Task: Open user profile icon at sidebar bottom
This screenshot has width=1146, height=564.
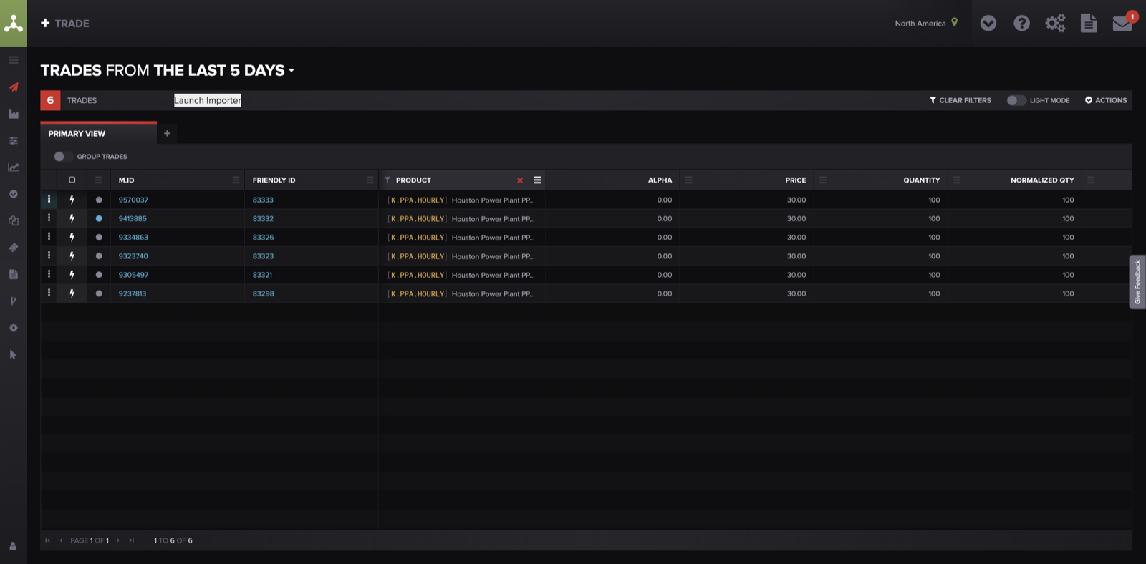Action: (x=13, y=546)
